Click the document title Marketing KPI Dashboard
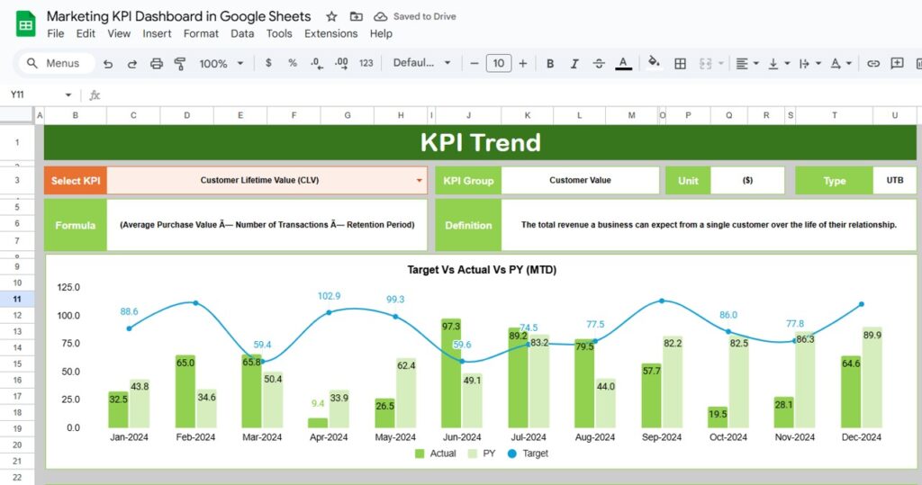922x485 pixels. [x=179, y=16]
